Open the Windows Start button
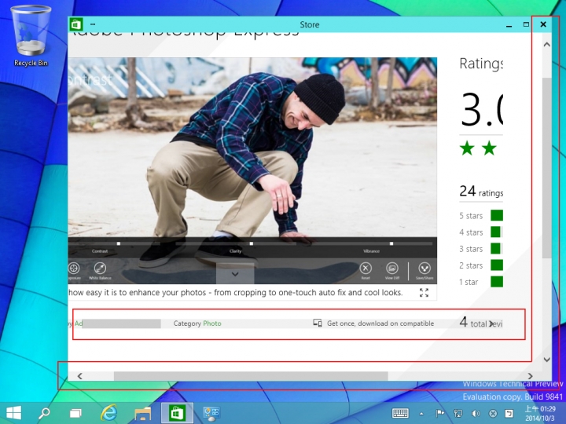Viewport: 566px width, 424px height. tap(13, 413)
